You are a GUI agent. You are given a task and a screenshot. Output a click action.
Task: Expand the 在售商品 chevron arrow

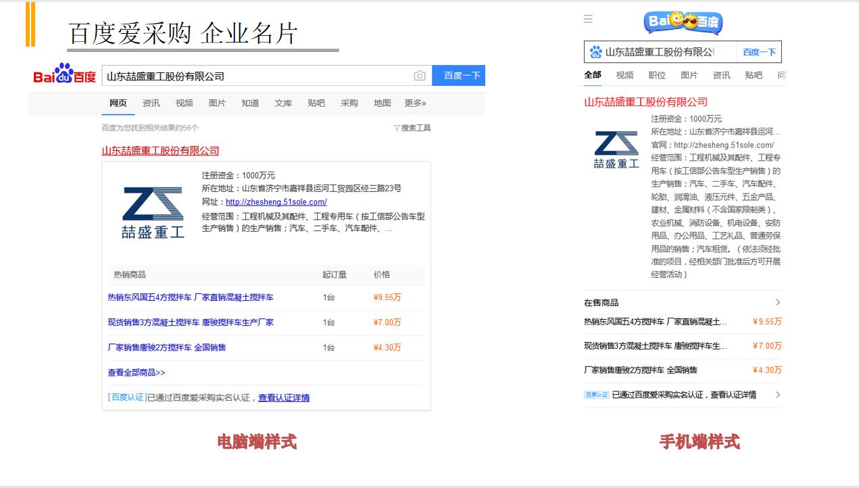[x=777, y=302]
